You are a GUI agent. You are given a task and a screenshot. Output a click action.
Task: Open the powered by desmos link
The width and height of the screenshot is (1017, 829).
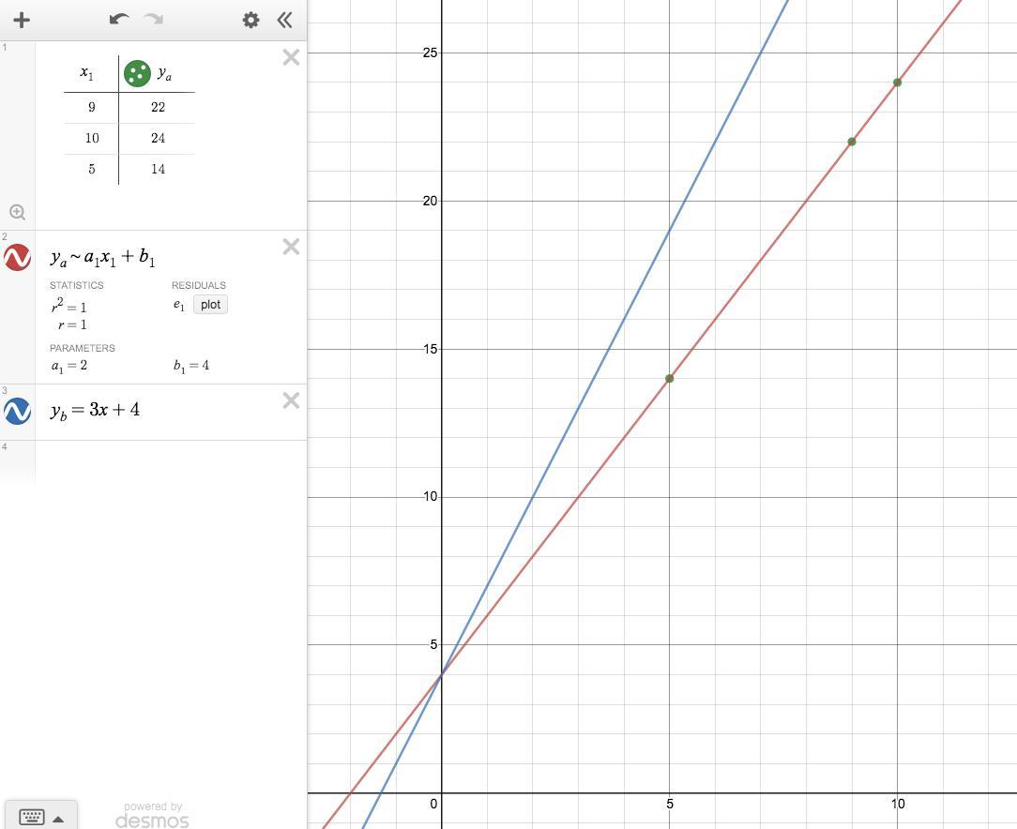(152, 815)
